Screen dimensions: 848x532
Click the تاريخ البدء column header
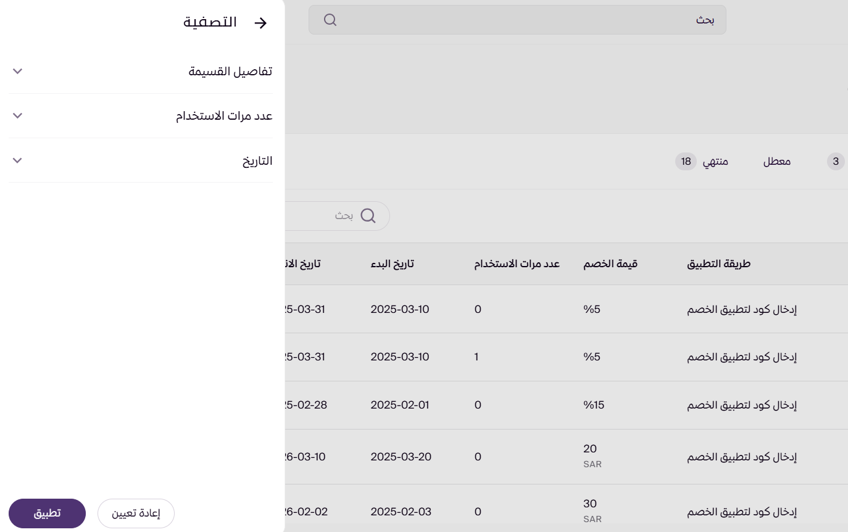click(392, 264)
